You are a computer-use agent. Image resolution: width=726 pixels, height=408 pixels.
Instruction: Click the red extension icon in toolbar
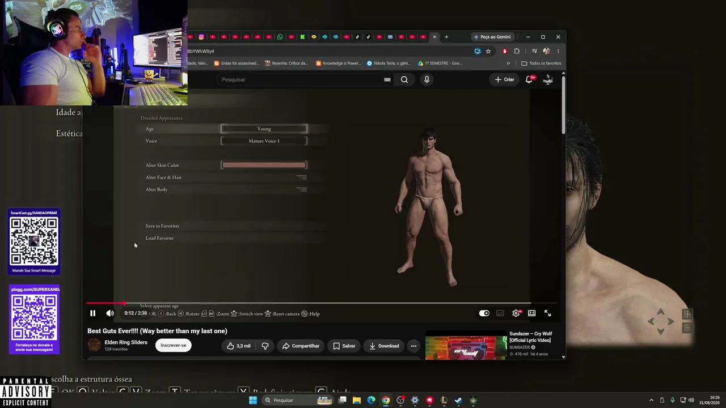504,51
